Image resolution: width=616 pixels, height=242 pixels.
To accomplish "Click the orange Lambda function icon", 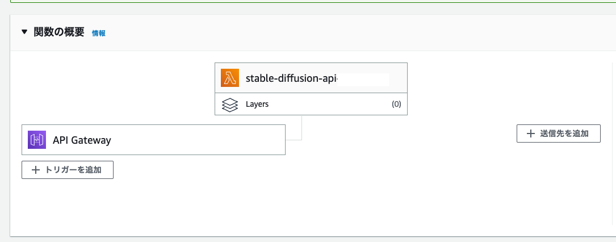I will point(230,78).
